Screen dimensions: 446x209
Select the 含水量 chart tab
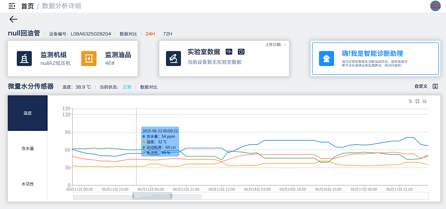click(28, 148)
